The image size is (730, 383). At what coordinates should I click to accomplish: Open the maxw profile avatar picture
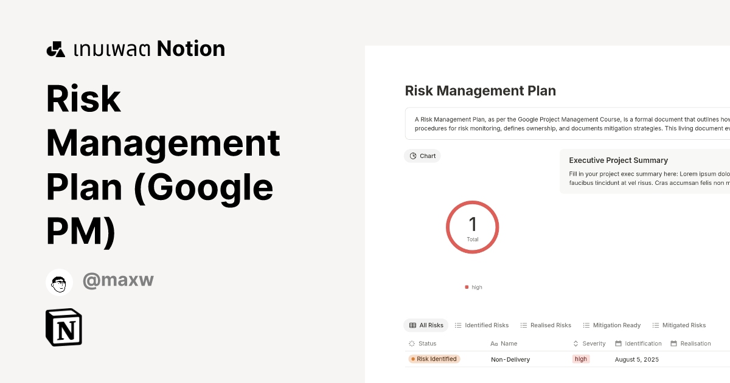point(59,282)
